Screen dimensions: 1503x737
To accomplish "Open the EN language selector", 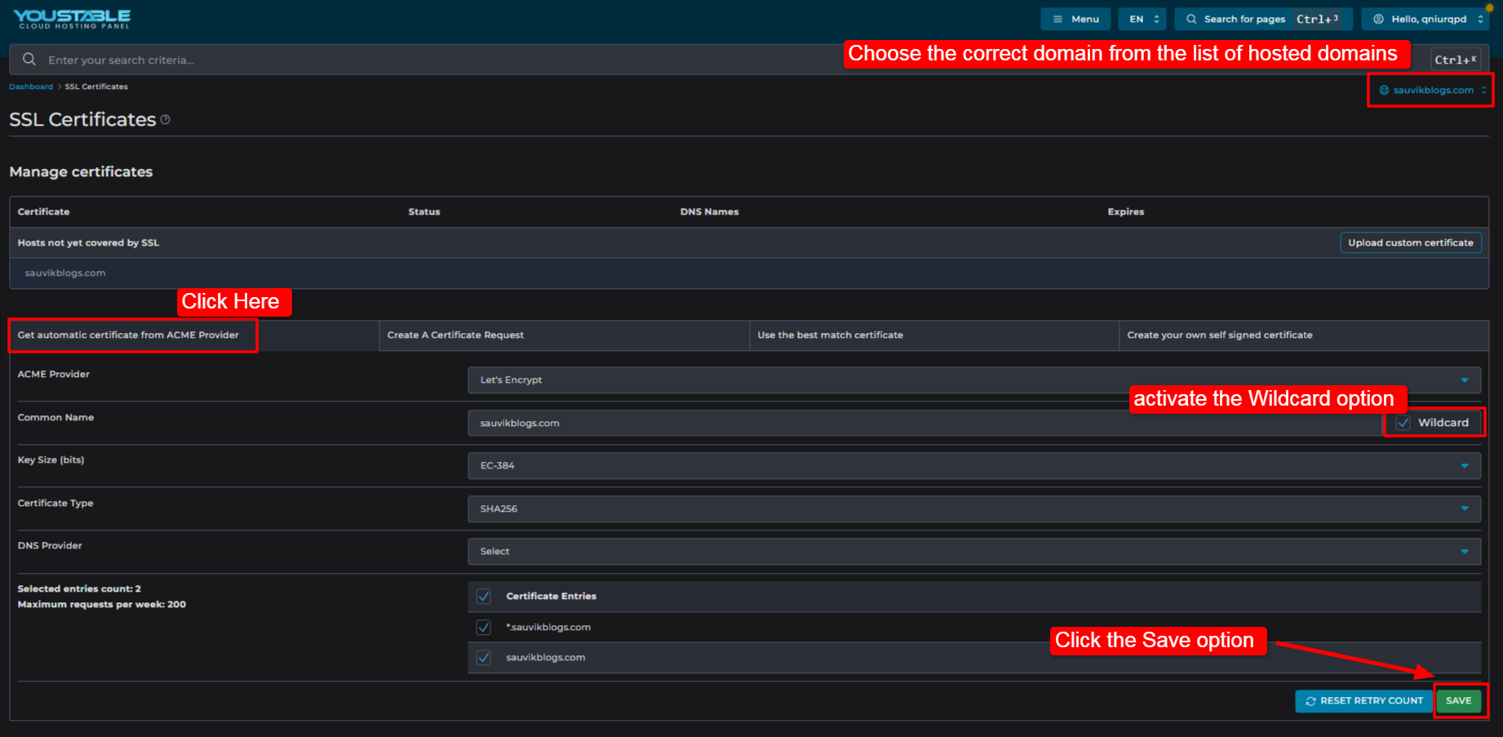I will pyautogui.click(x=1142, y=19).
